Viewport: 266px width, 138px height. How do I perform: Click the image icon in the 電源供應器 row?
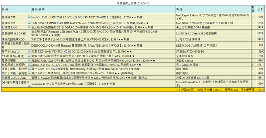(30, 60)
